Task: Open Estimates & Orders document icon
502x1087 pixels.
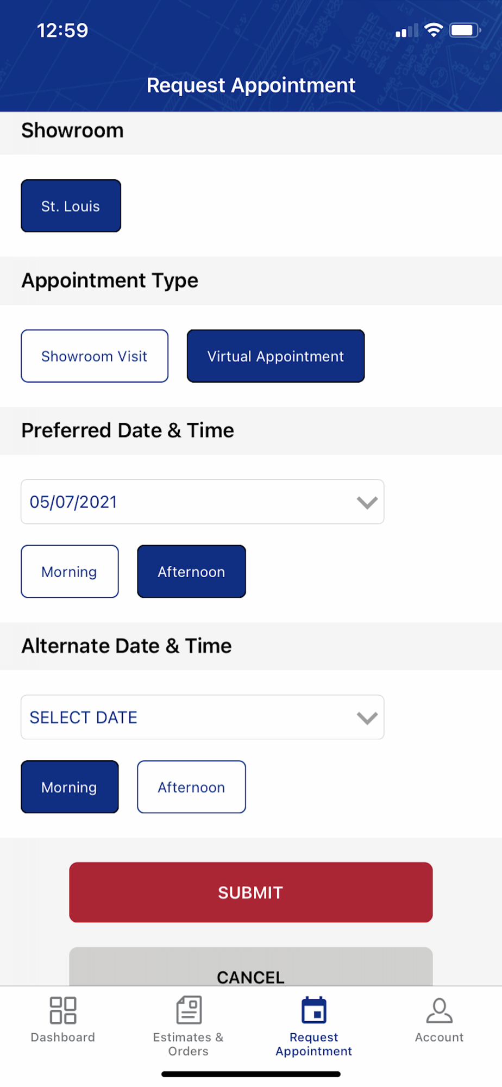Action: (189, 1010)
